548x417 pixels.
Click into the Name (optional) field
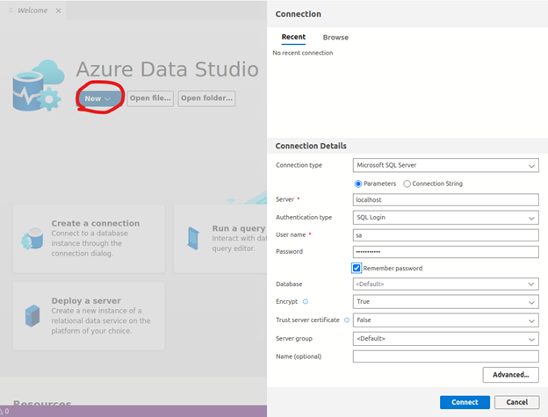click(445, 356)
